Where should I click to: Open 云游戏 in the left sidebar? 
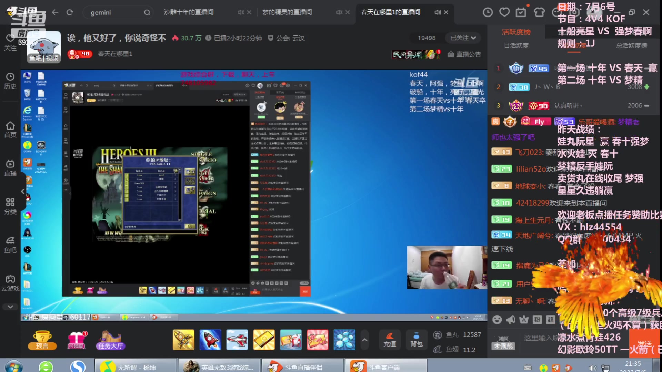click(x=10, y=283)
